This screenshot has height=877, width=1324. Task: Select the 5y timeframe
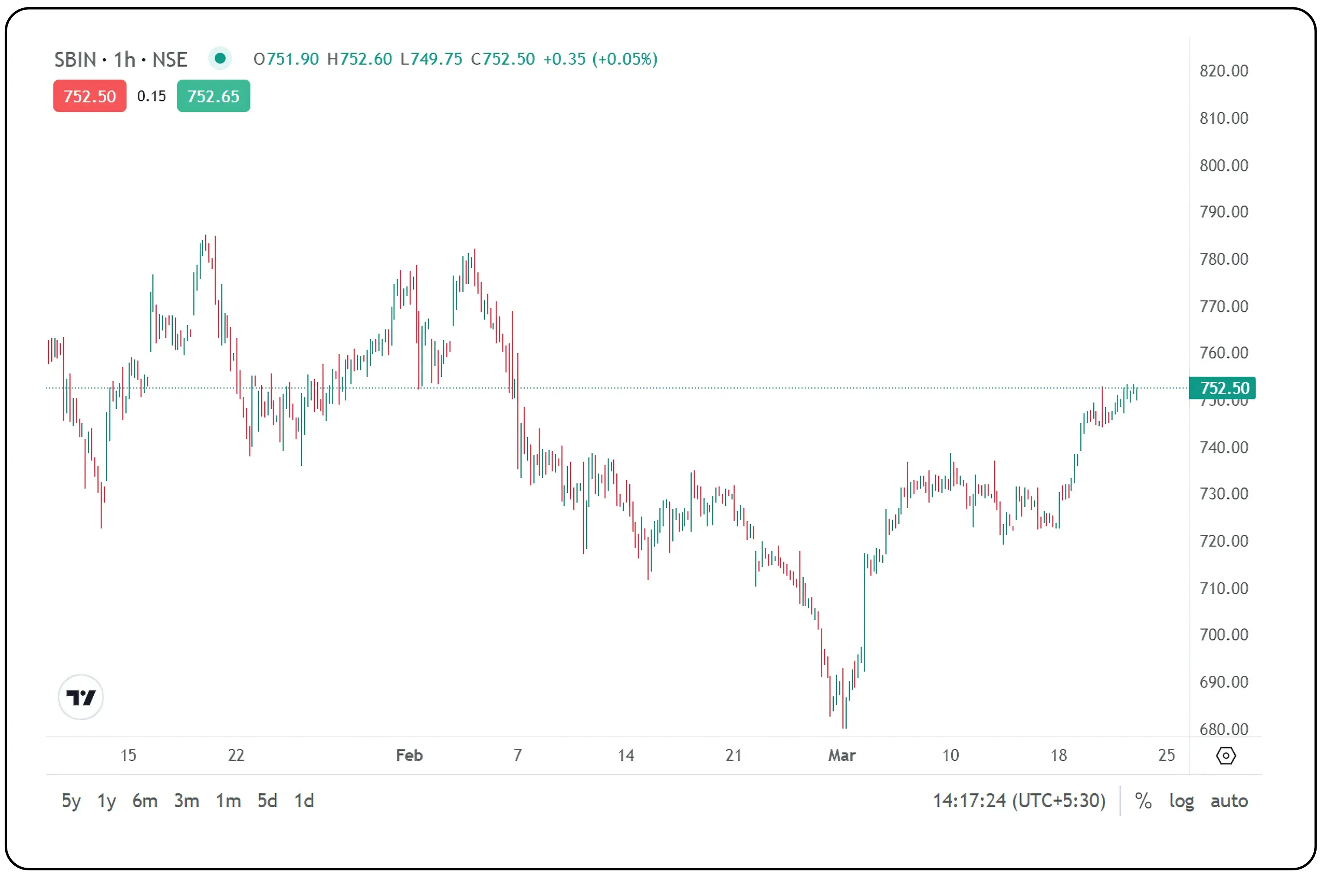pyautogui.click(x=70, y=801)
